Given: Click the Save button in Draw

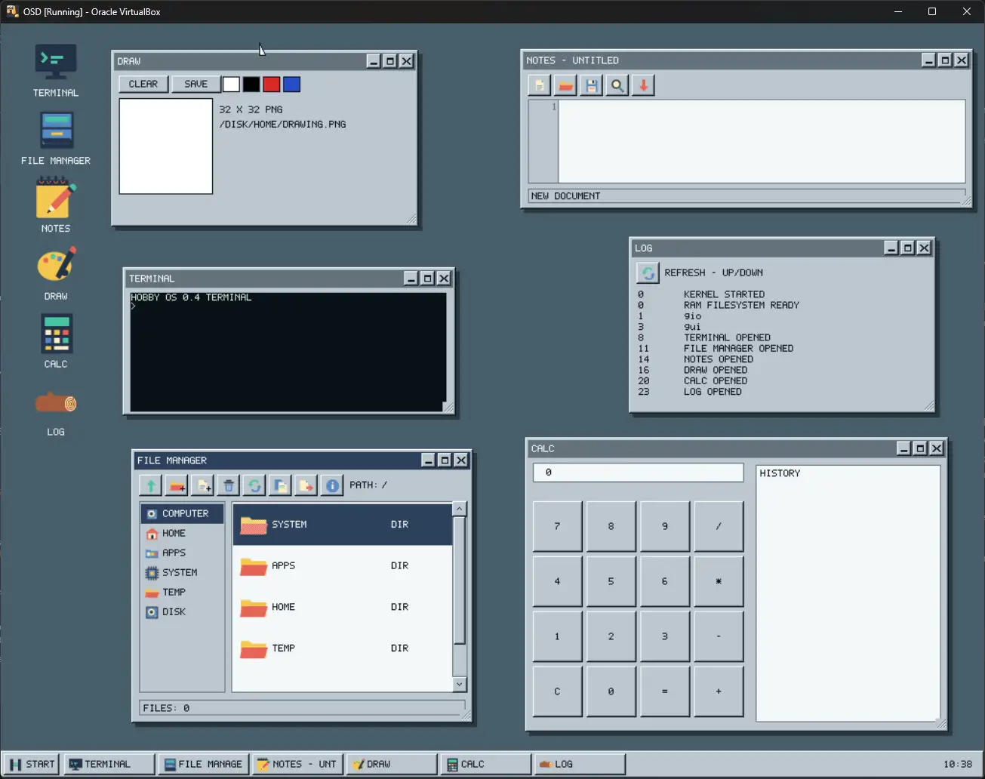Looking at the screenshot, I should click(196, 84).
